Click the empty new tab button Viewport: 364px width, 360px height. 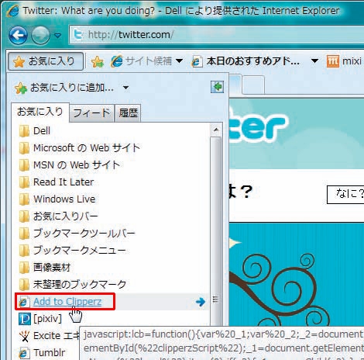coord(253,85)
